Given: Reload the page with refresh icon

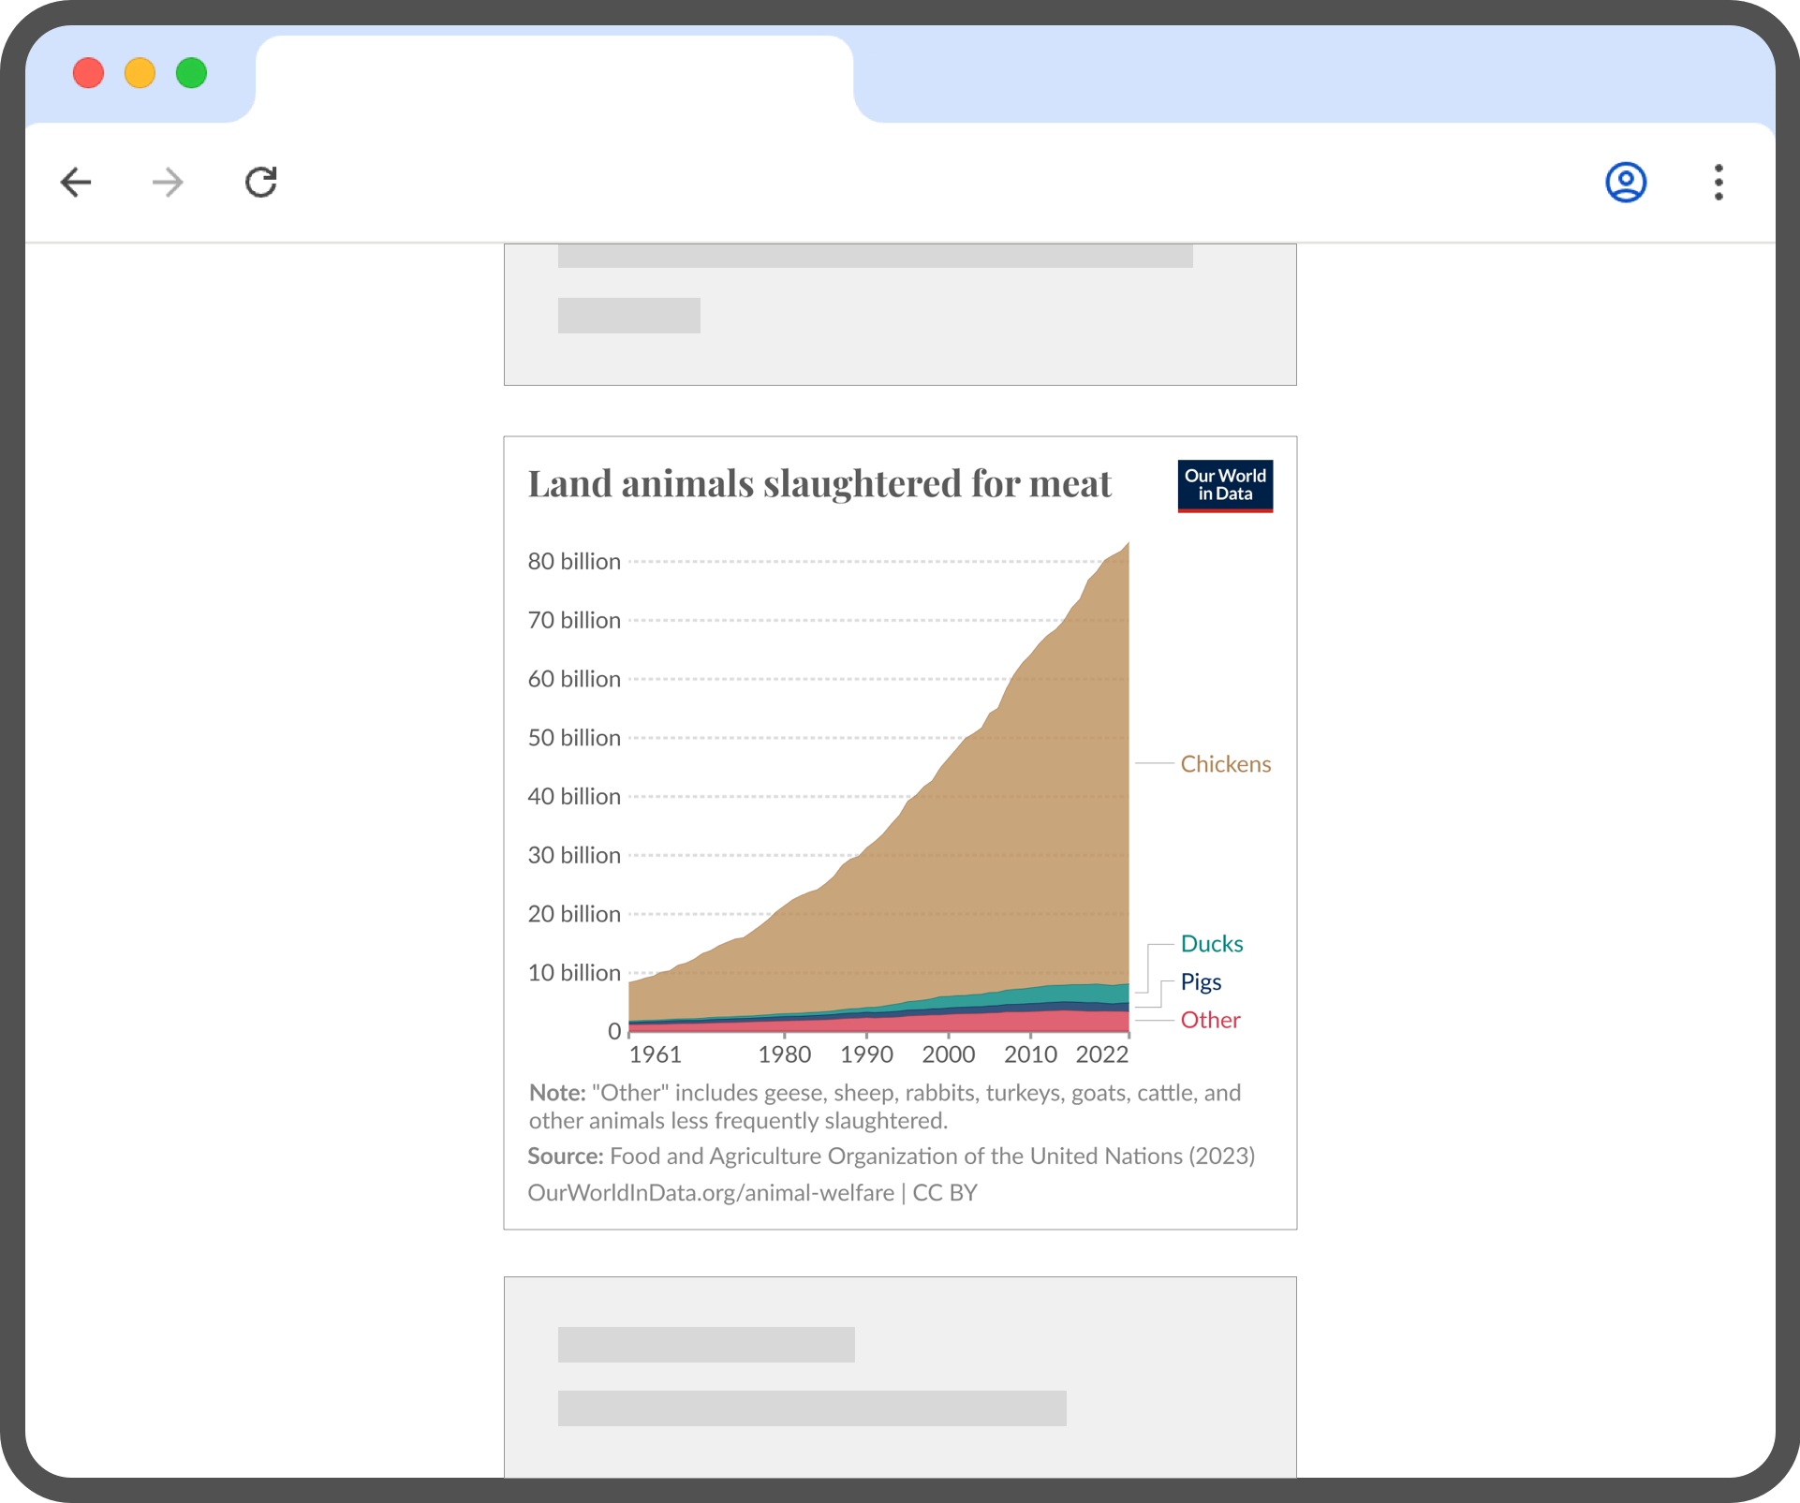Looking at the screenshot, I should pos(261,182).
